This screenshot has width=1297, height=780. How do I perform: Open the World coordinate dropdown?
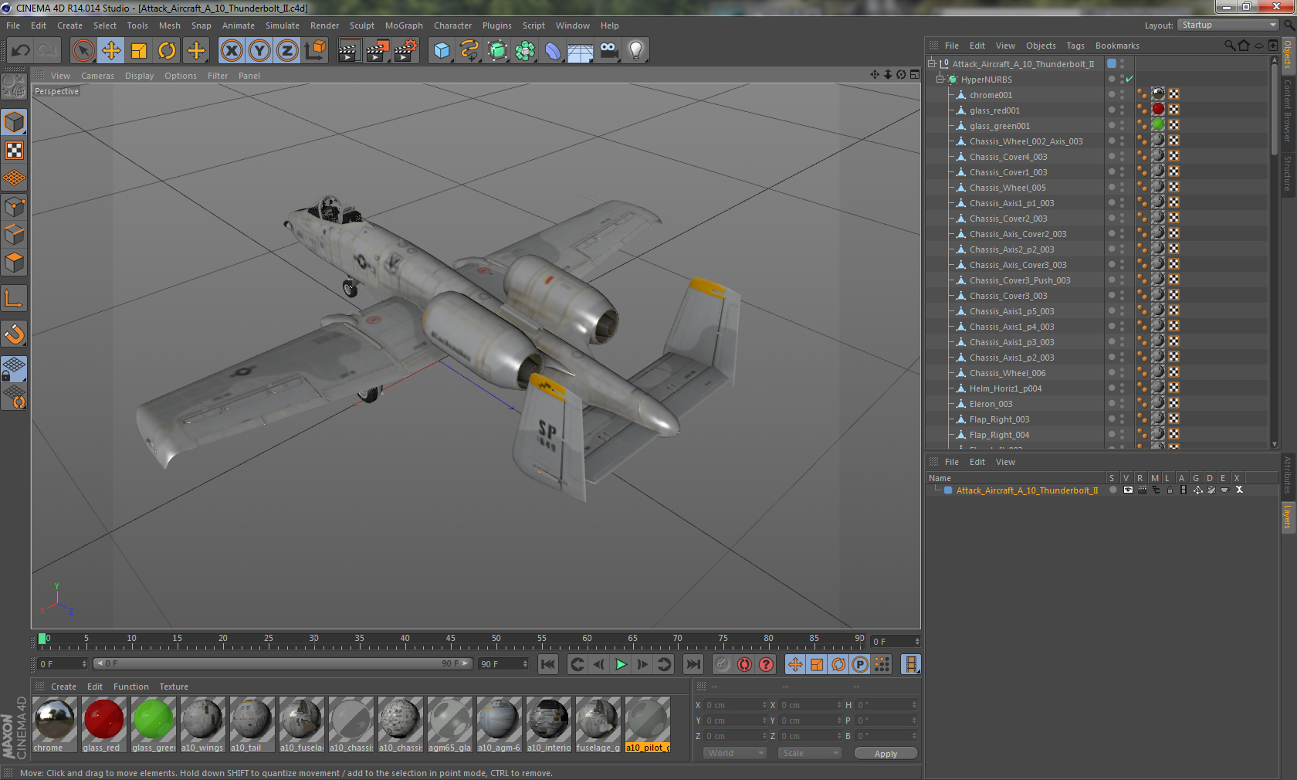pos(735,753)
